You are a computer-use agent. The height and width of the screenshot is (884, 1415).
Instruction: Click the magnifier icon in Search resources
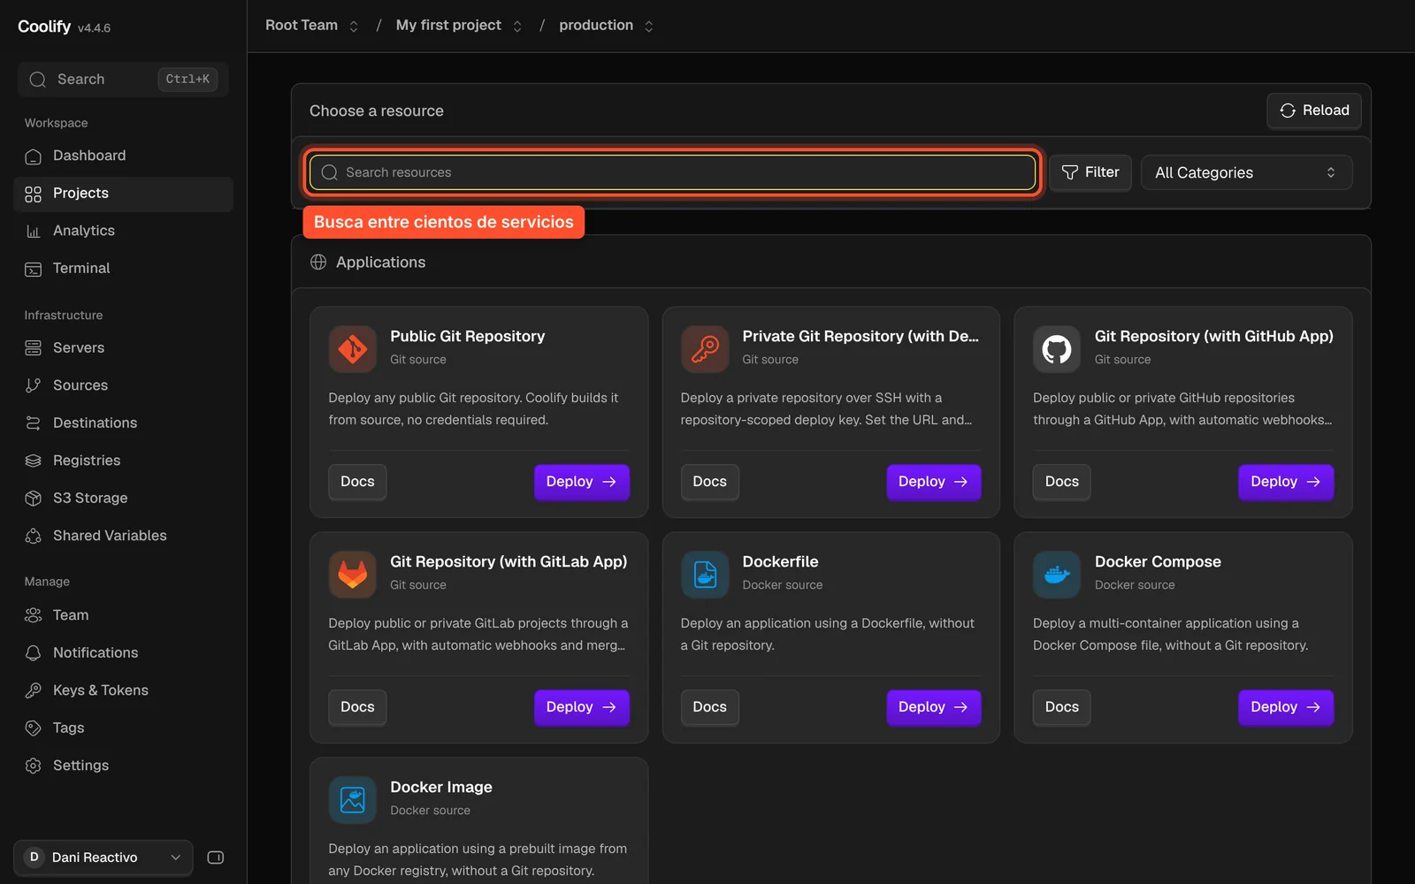click(329, 172)
